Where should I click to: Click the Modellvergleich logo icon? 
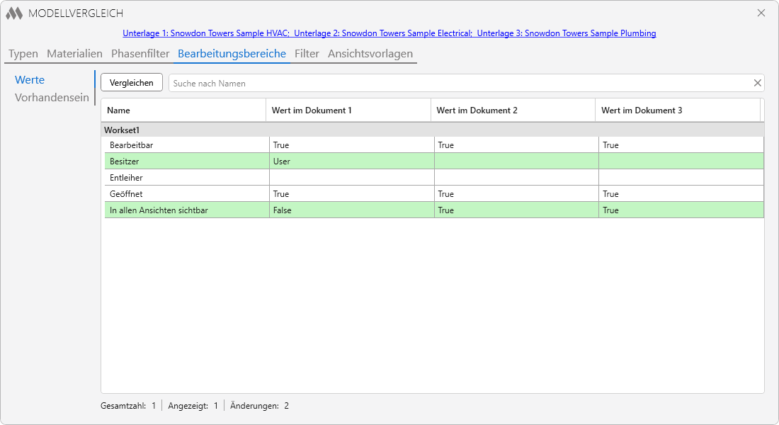point(14,13)
